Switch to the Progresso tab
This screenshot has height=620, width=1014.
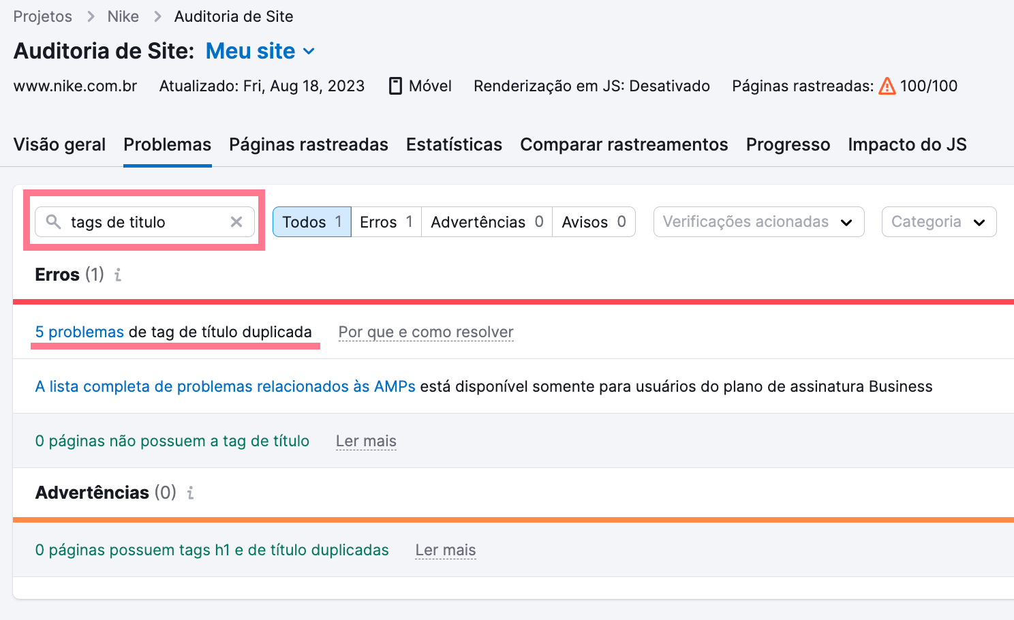(788, 144)
